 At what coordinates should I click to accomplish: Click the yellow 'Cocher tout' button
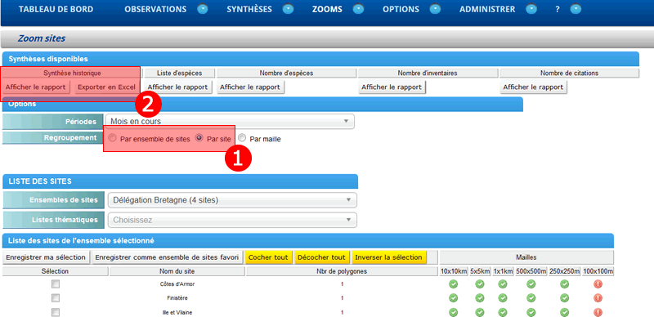click(x=268, y=257)
